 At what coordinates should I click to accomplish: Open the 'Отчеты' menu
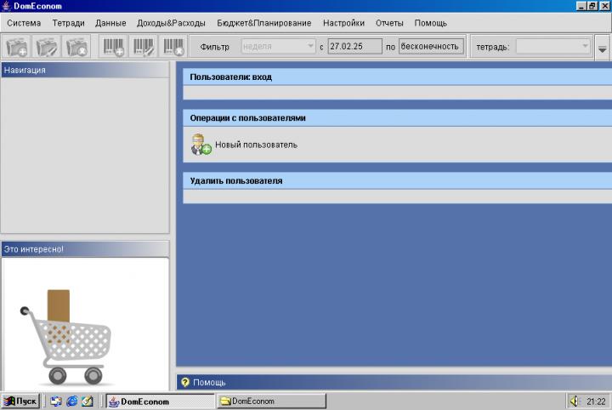[389, 23]
